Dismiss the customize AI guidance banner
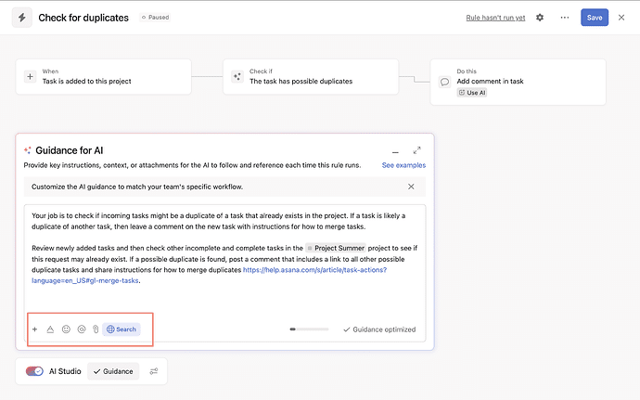The height and width of the screenshot is (400, 640). pyautogui.click(x=411, y=187)
